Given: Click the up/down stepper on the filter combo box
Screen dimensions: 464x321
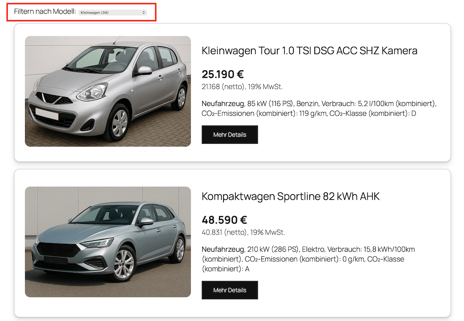Looking at the screenshot, I should tap(143, 12).
